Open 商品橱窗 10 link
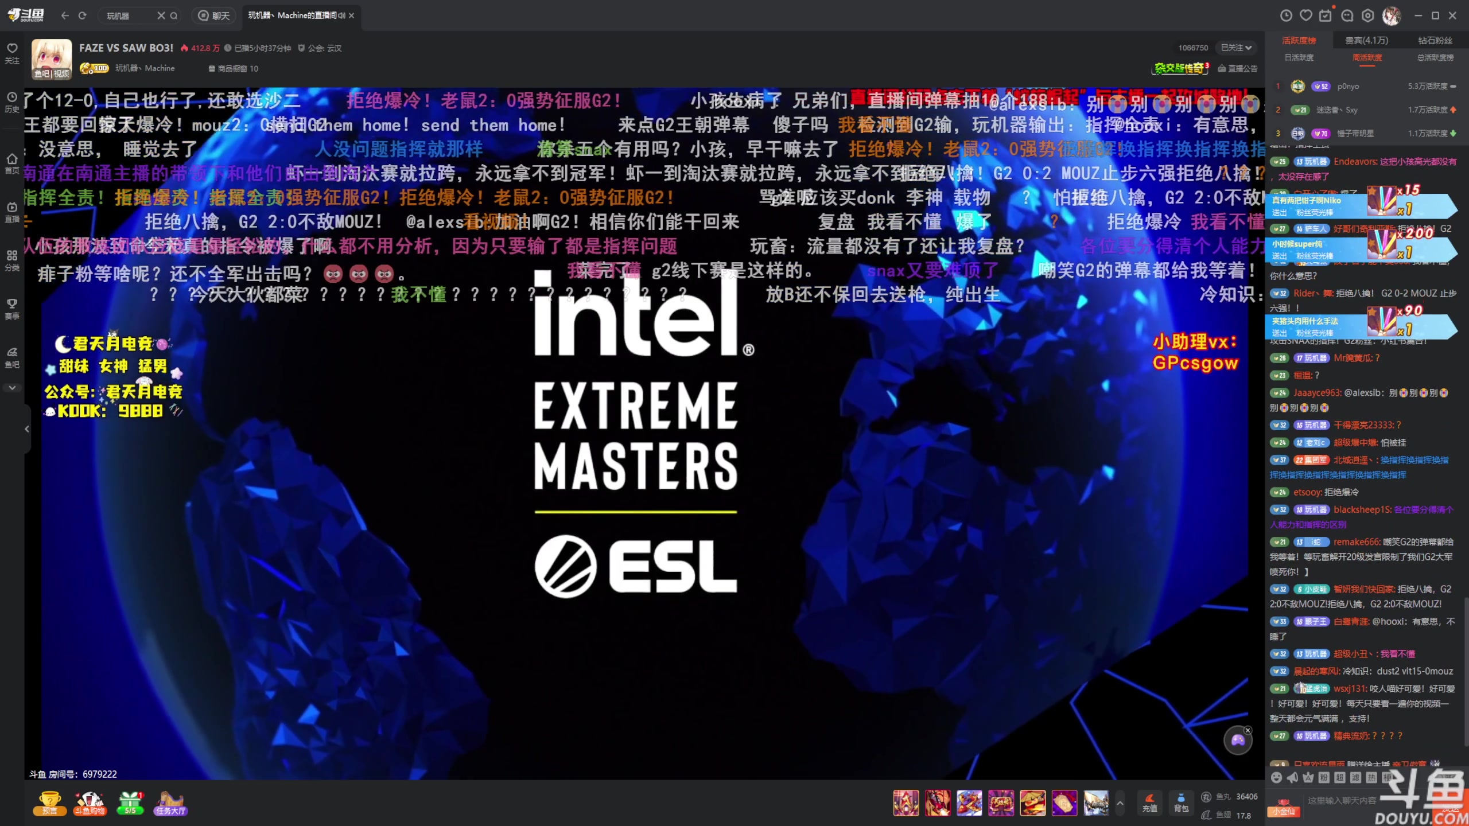 [x=233, y=69]
